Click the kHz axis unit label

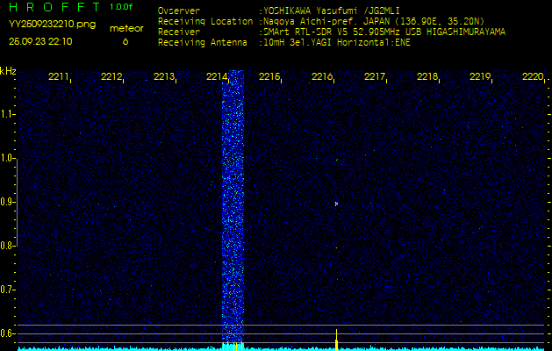pos(8,71)
